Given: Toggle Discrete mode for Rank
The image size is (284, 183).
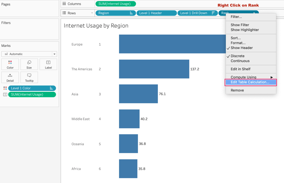Looking at the screenshot, I should (x=239, y=56).
